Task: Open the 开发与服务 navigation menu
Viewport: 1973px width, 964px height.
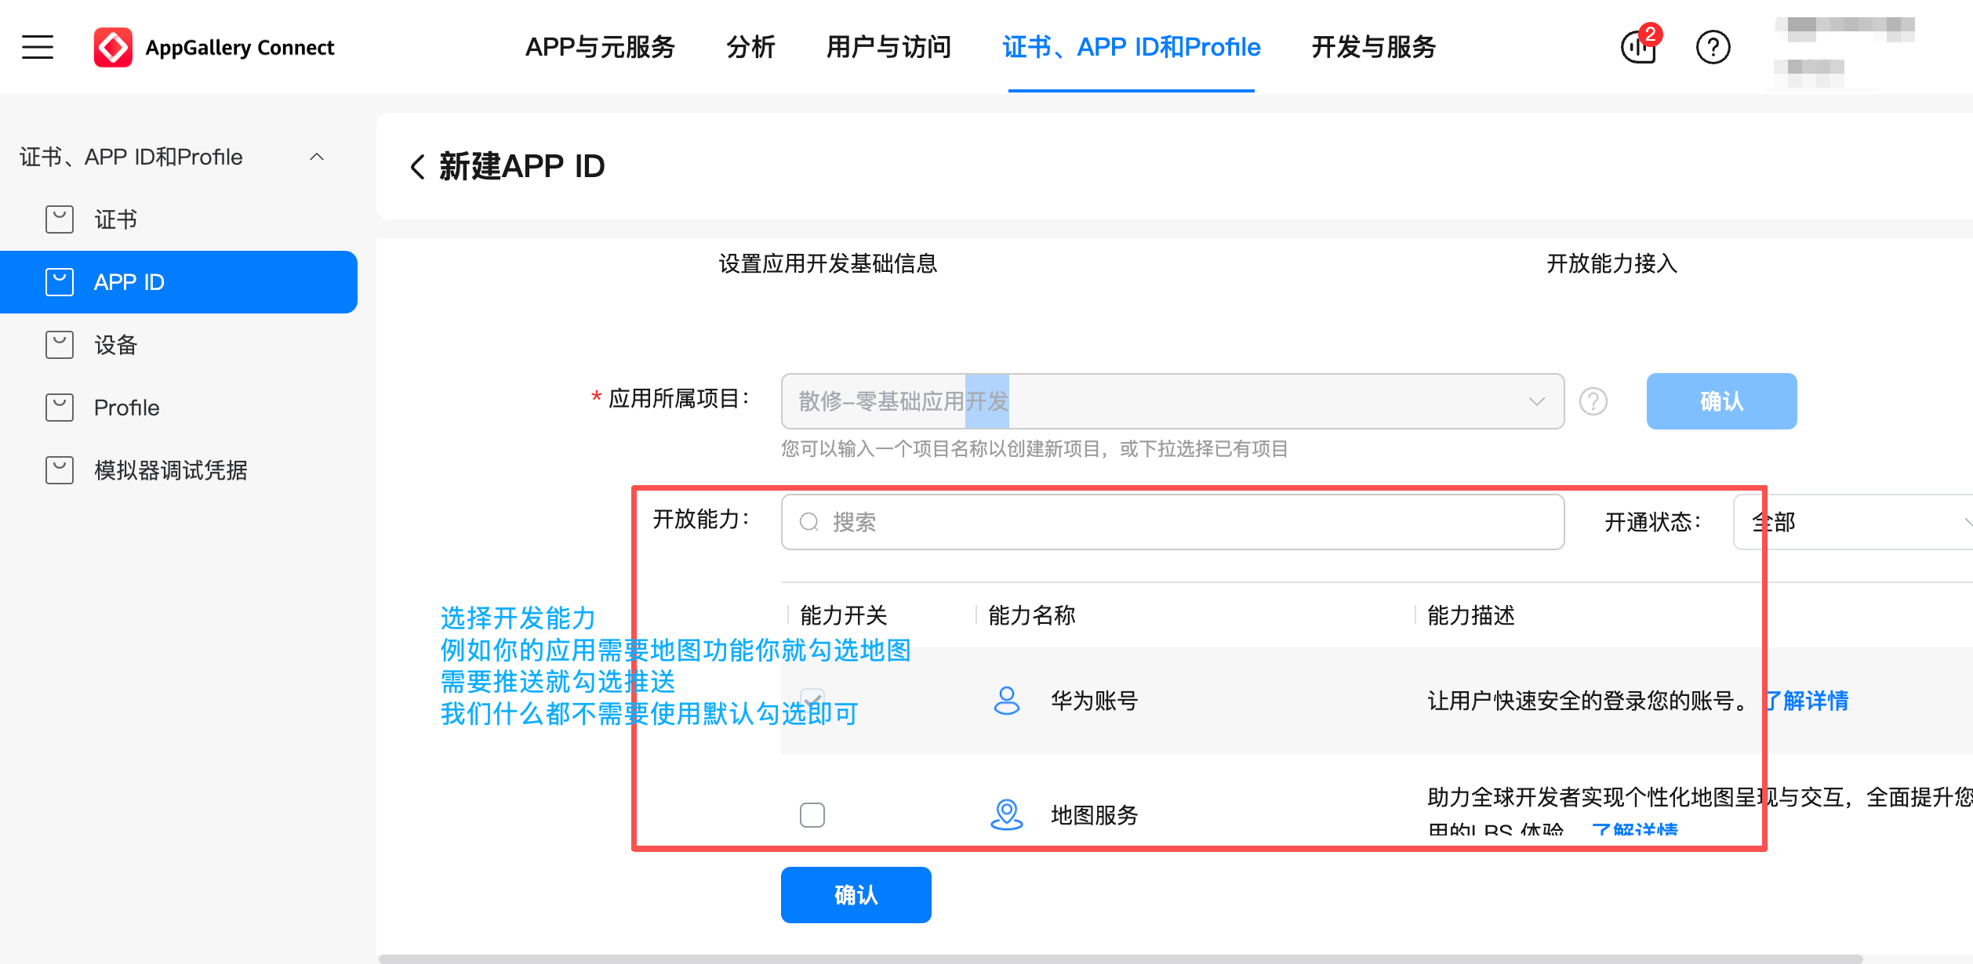Action: coord(1373,47)
